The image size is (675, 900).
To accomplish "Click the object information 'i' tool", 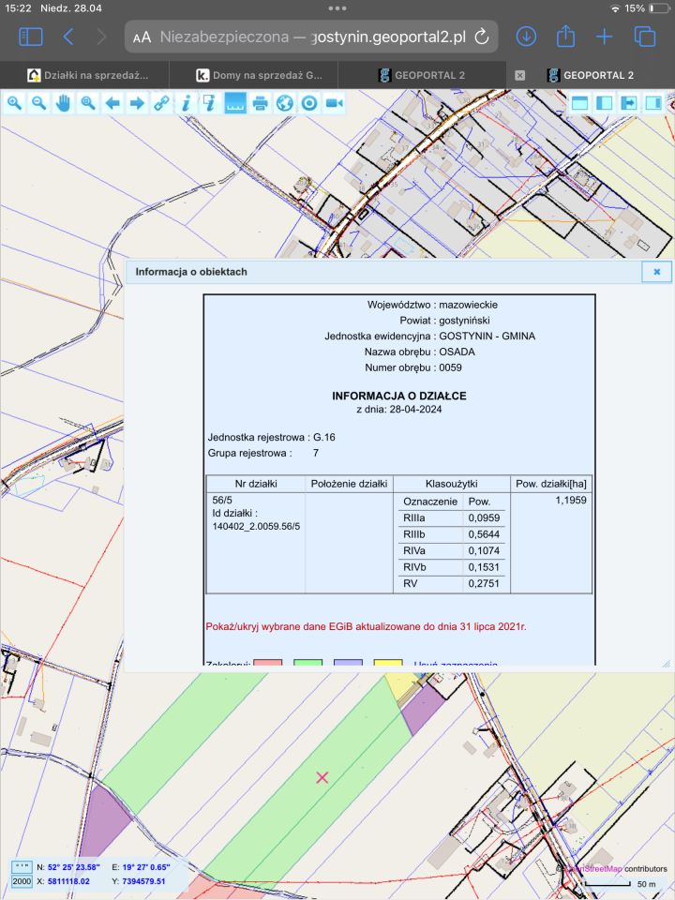I will click(186, 103).
